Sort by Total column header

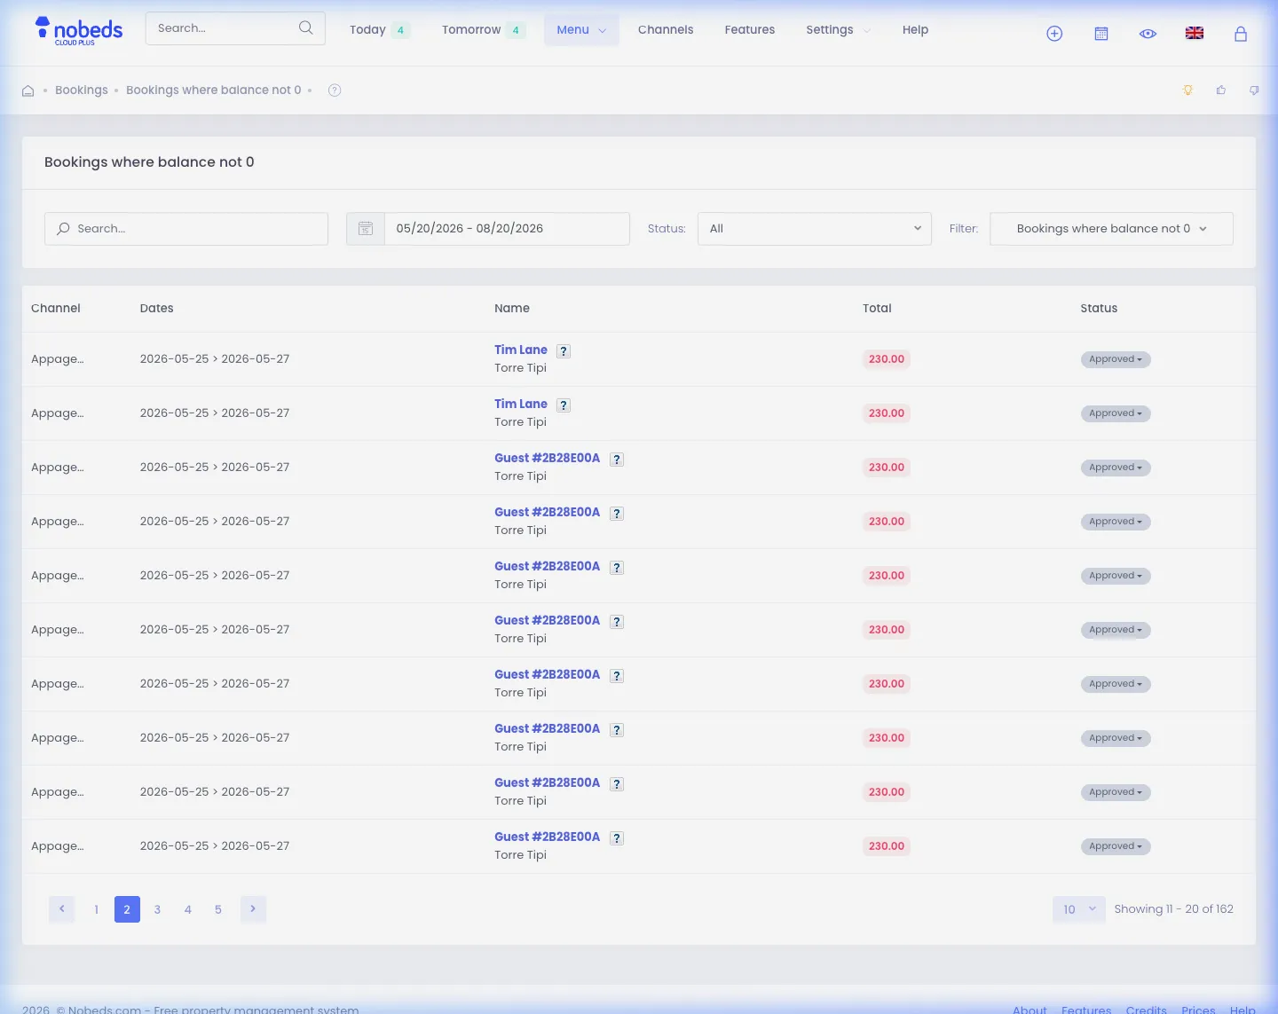[x=877, y=309]
